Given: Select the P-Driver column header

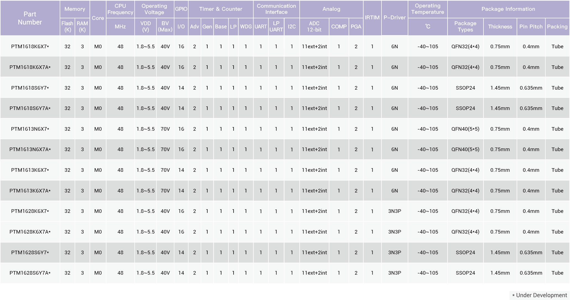Looking at the screenshot, I should pyautogui.click(x=394, y=18).
